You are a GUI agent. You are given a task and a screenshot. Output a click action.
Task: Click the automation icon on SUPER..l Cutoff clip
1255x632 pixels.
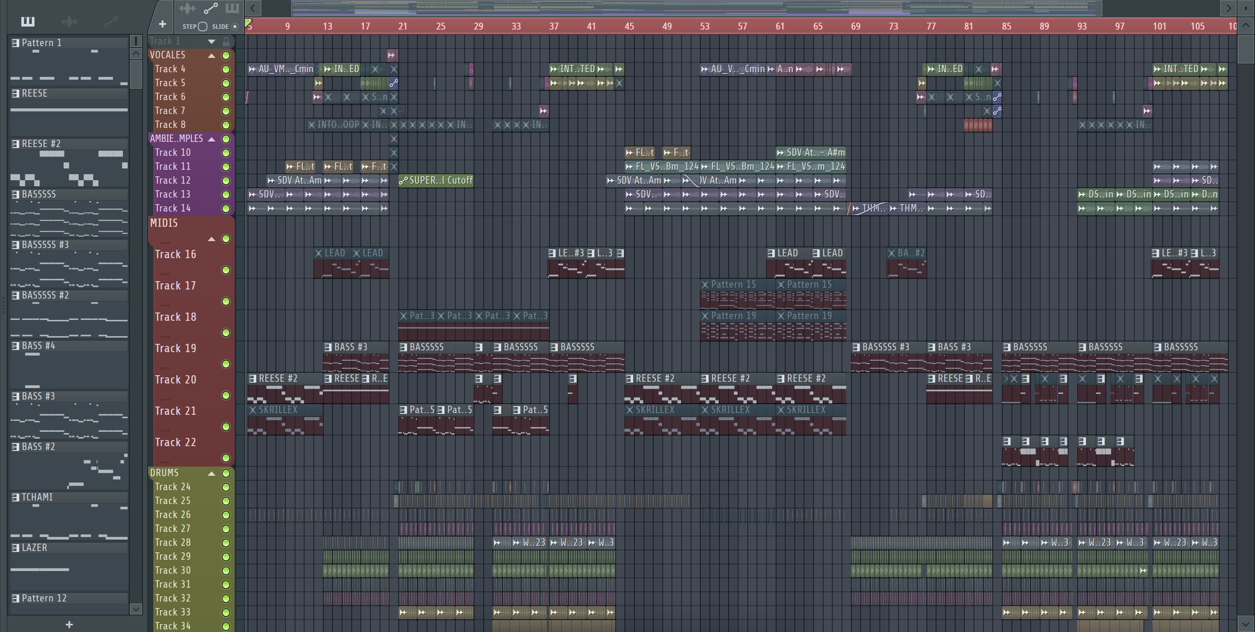click(x=403, y=181)
